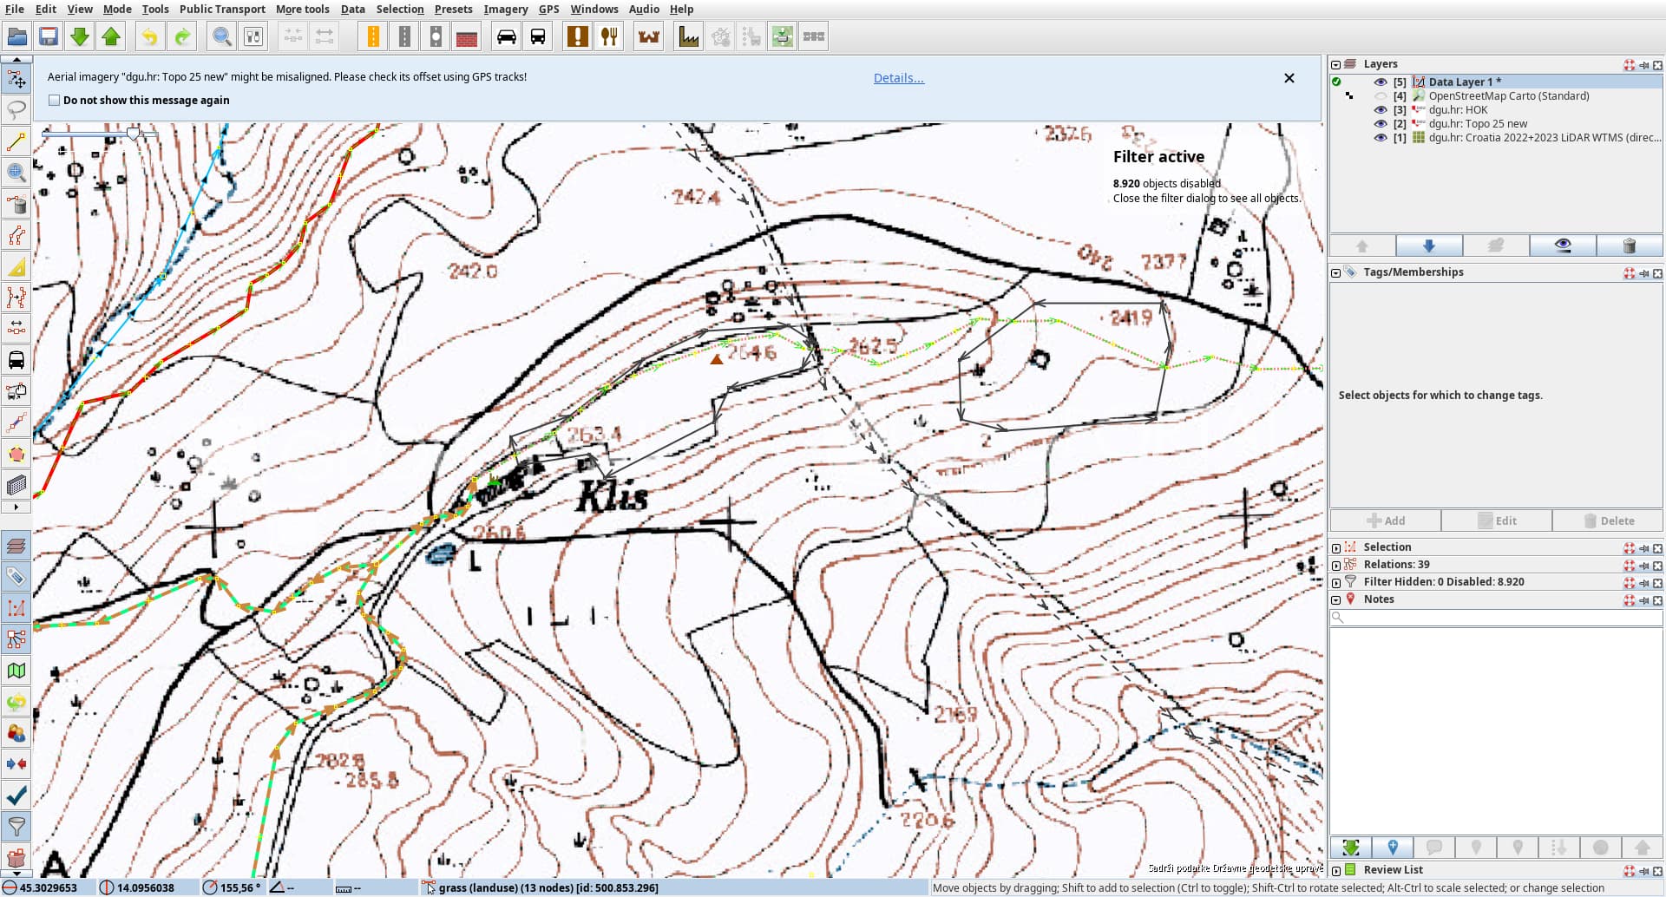Download map data with green down arrow
The height and width of the screenshot is (897, 1666).
click(80, 36)
